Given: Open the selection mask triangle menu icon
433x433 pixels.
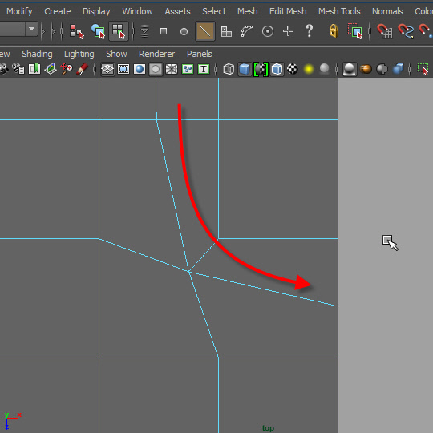Looking at the screenshot, I should point(144,31).
